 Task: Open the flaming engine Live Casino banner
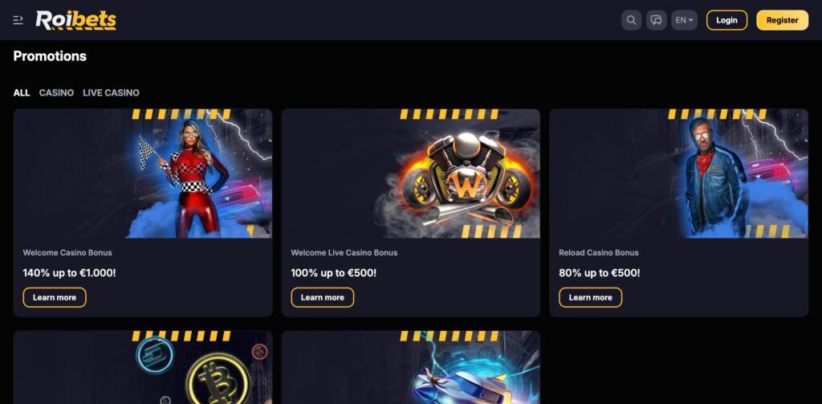pos(410,173)
